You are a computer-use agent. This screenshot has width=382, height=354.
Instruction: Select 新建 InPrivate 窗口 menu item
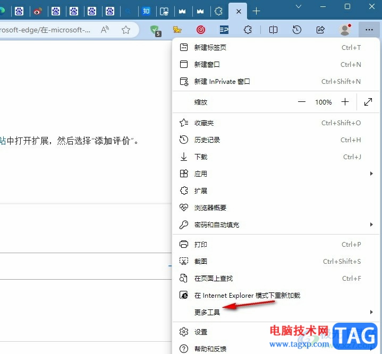pos(276,82)
